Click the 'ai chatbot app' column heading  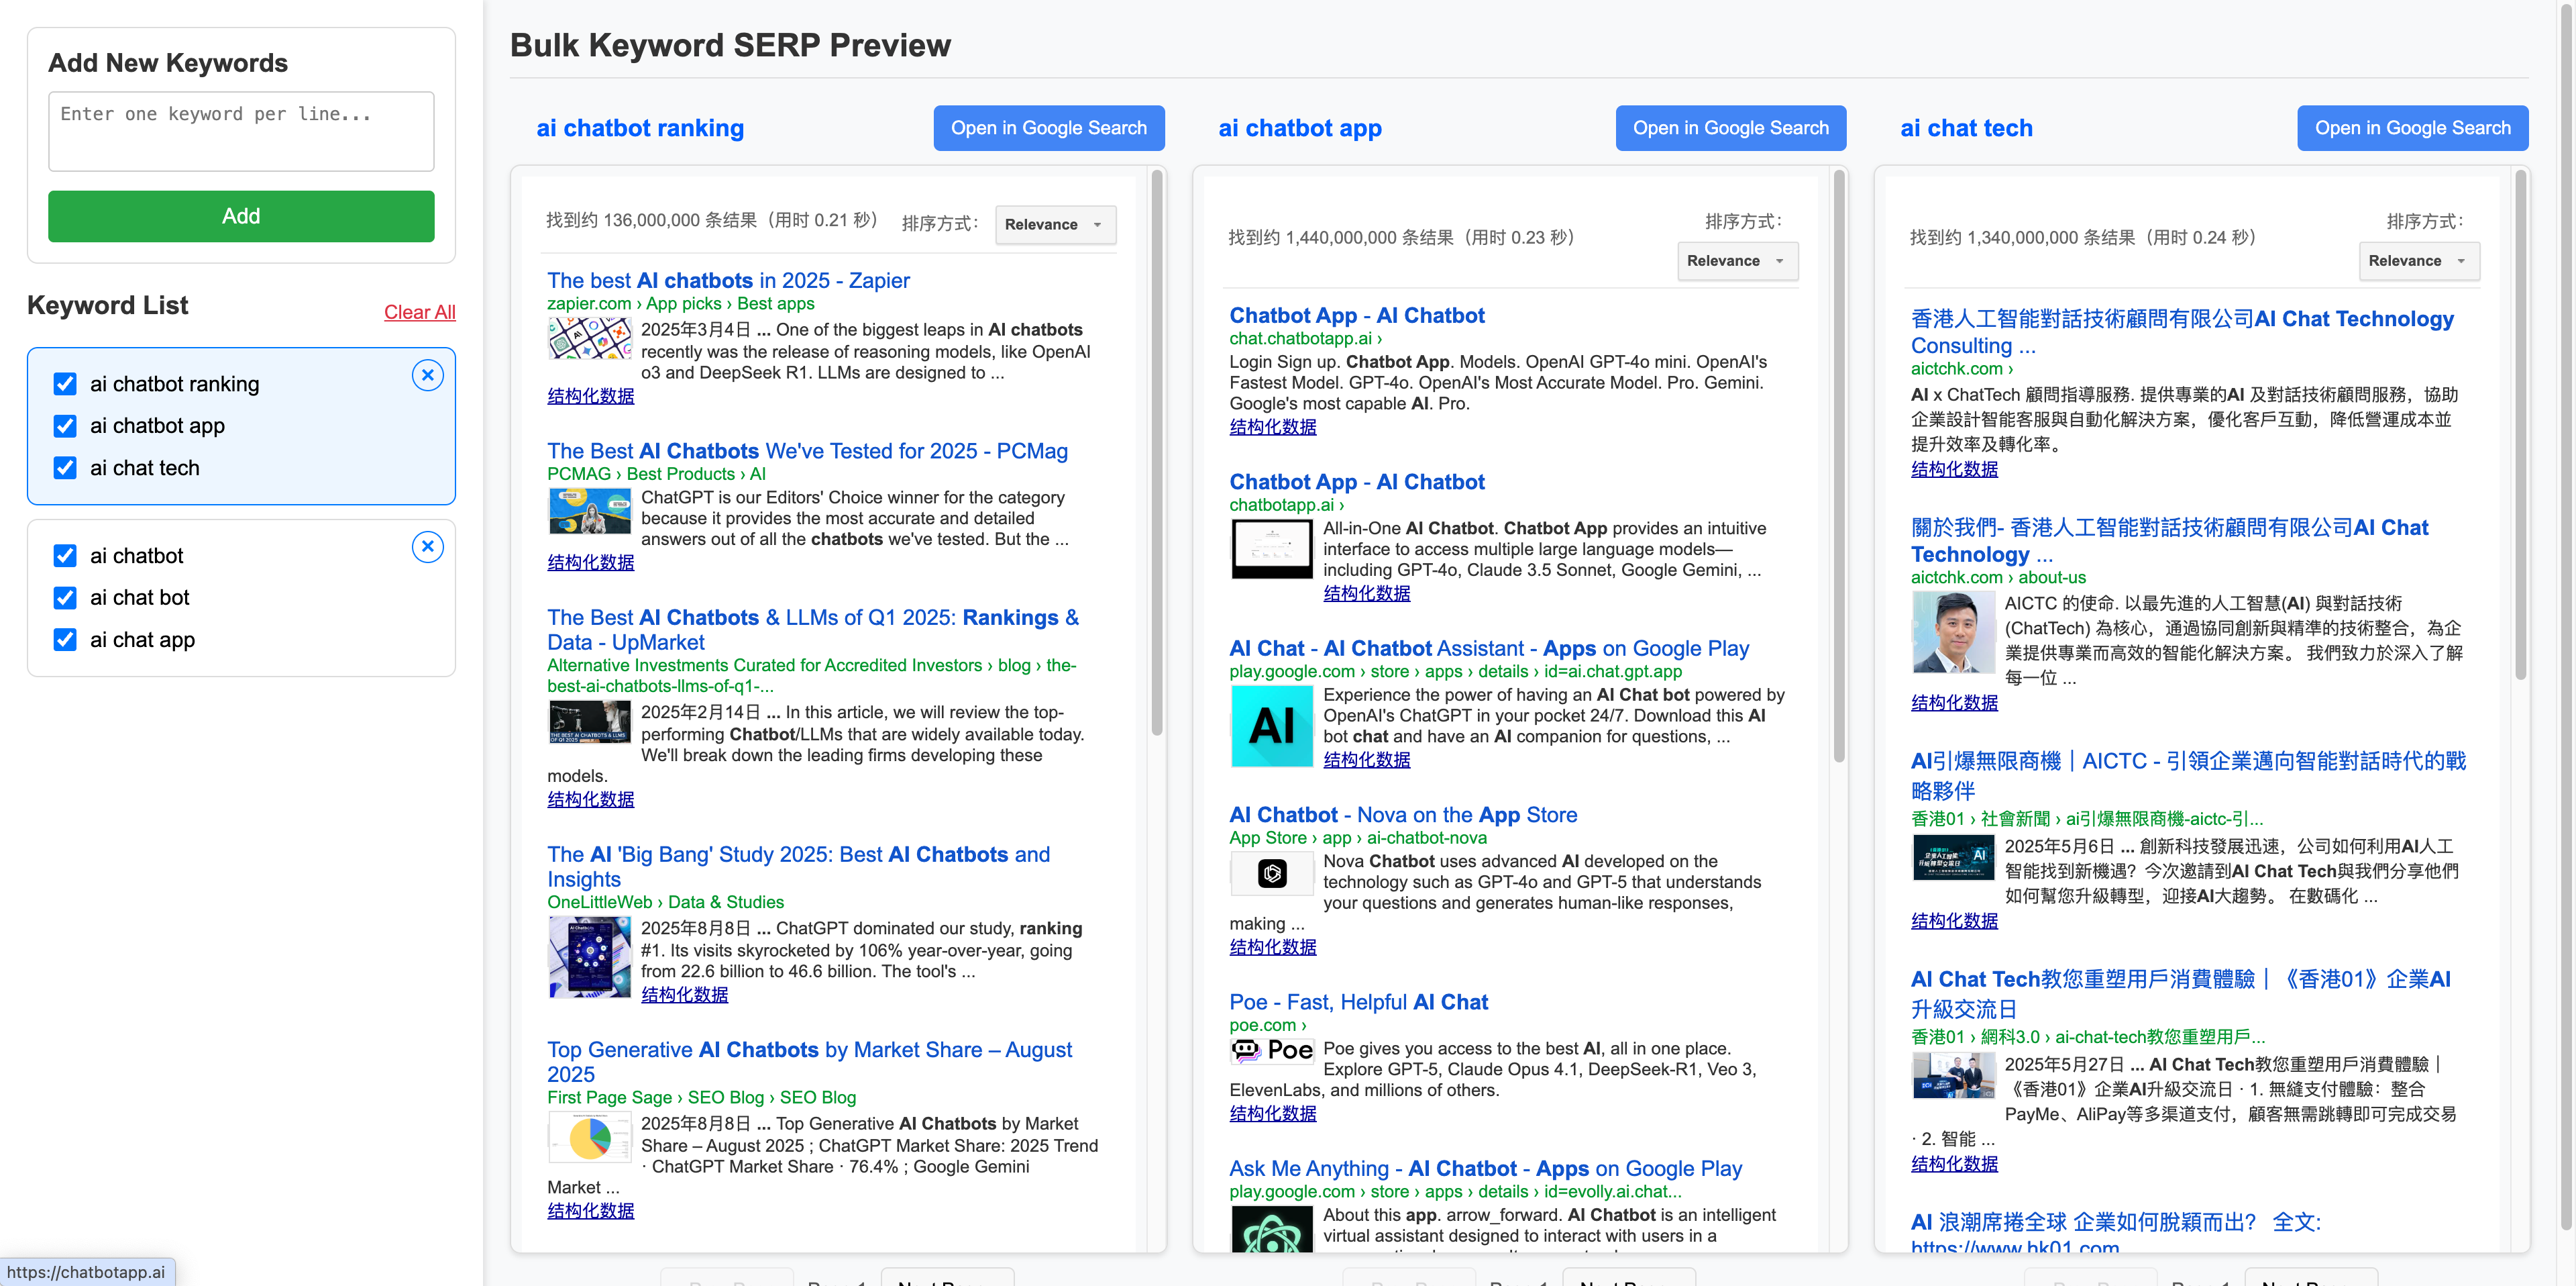1300,128
